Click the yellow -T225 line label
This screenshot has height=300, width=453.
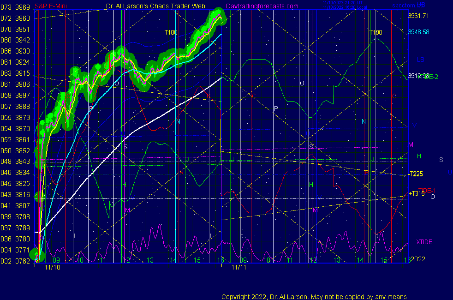416,174
